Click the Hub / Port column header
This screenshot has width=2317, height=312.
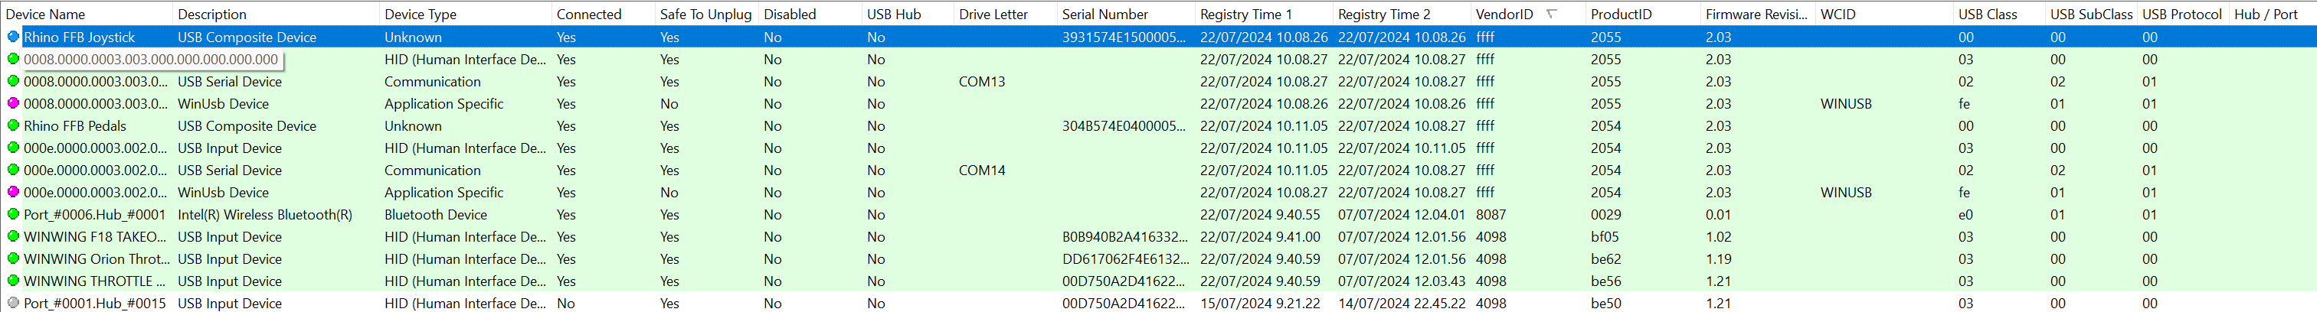pyautogui.click(x=2266, y=15)
